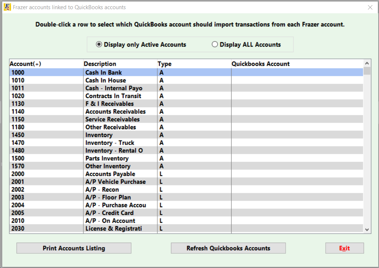The image size is (379, 268).
Task: Close the Frazer accounts window
Action: [370, 7]
